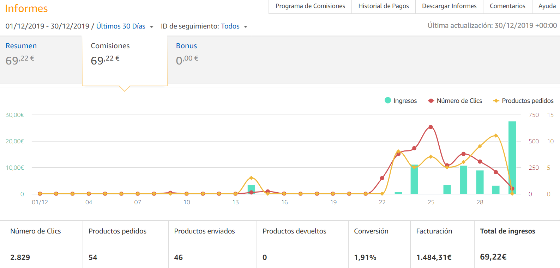The height and width of the screenshot is (268, 560).
Task: Click the 01/12 x-axis date label
Action: tap(40, 202)
